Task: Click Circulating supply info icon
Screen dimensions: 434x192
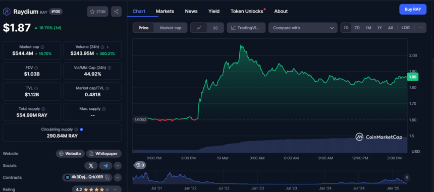Action: tap(76, 130)
